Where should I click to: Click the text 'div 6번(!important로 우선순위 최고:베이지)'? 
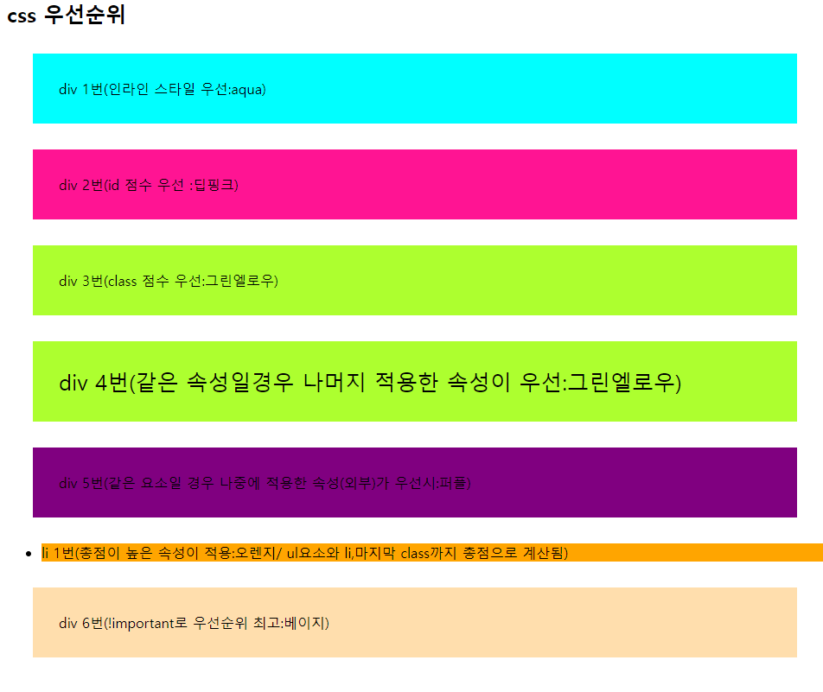coord(194,623)
